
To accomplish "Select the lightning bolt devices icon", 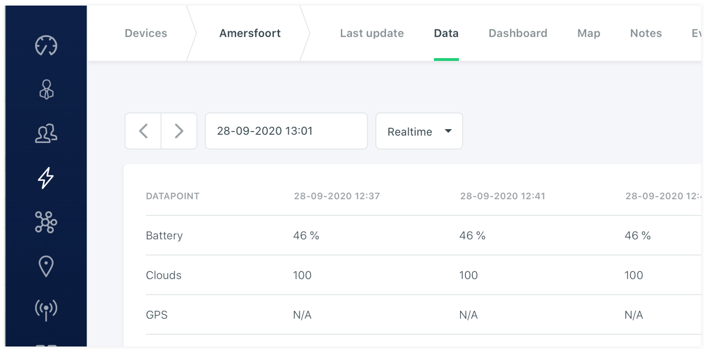I will (x=46, y=178).
